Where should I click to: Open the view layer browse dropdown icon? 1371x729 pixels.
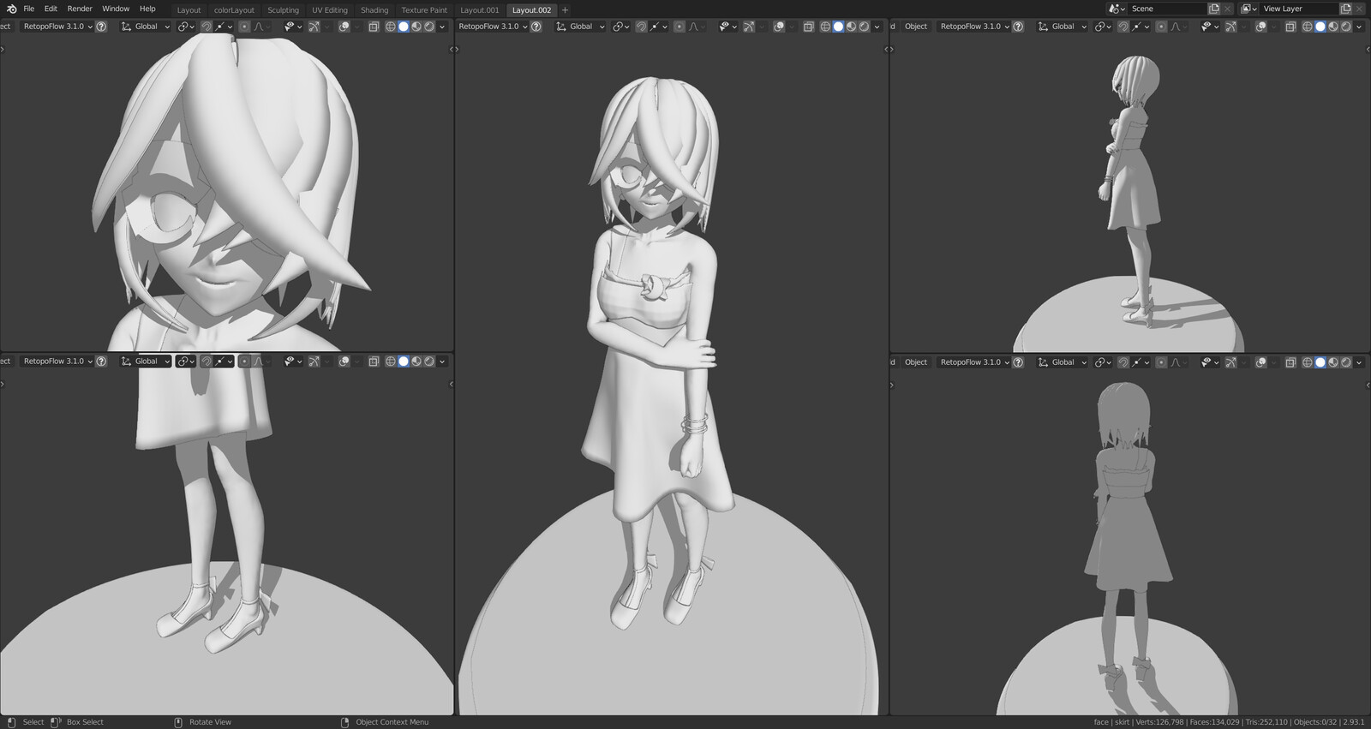pos(1249,9)
